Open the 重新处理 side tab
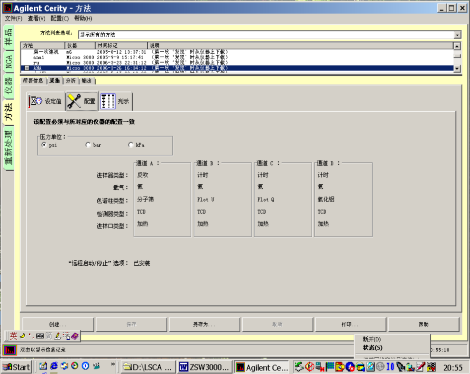Image resolution: width=470 pixels, height=374 pixels. tap(8, 148)
